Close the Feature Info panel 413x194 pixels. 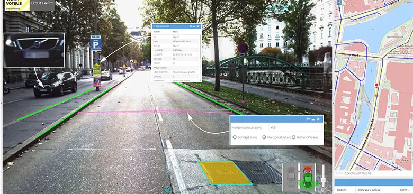198,26
